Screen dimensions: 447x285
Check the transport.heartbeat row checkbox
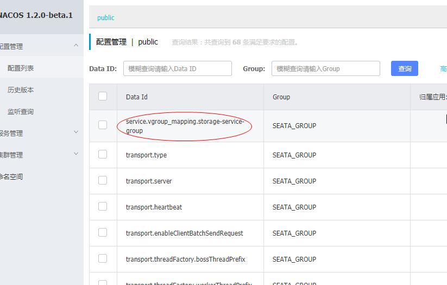click(x=103, y=206)
